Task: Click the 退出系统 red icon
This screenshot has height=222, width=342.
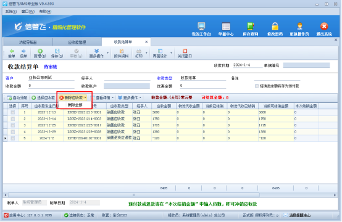Action: 324,27
